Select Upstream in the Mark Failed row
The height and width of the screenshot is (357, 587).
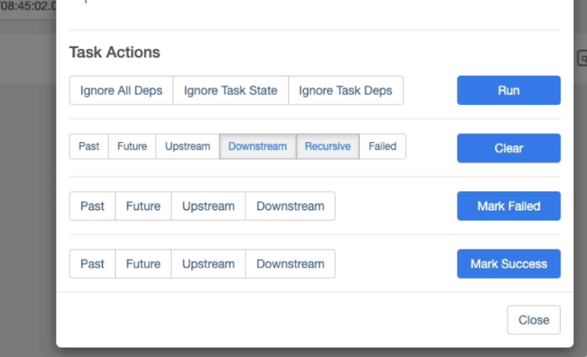click(x=208, y=206)
